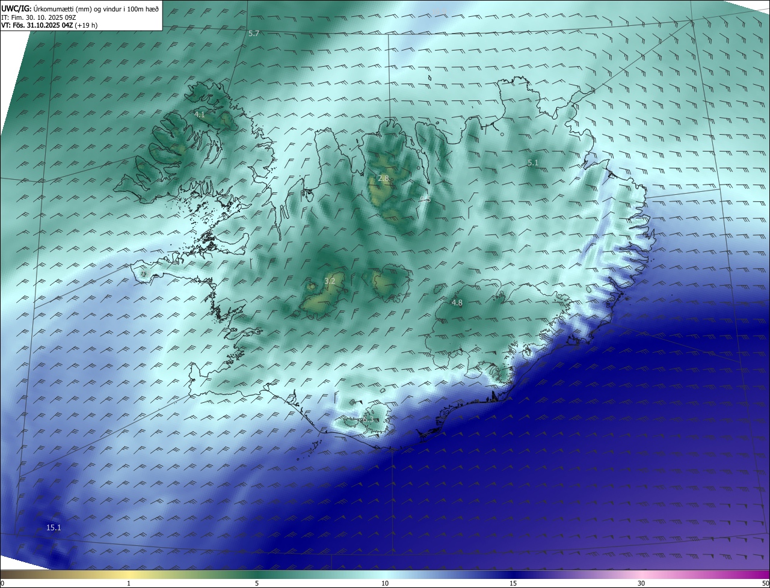Click the 2.8 value label on the map

[383, 179]
